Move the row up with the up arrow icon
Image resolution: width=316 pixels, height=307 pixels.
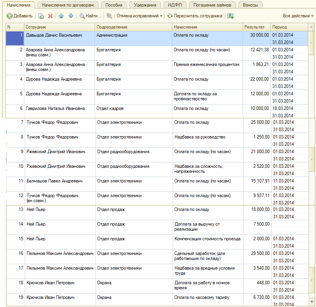(x=61, y=16)
